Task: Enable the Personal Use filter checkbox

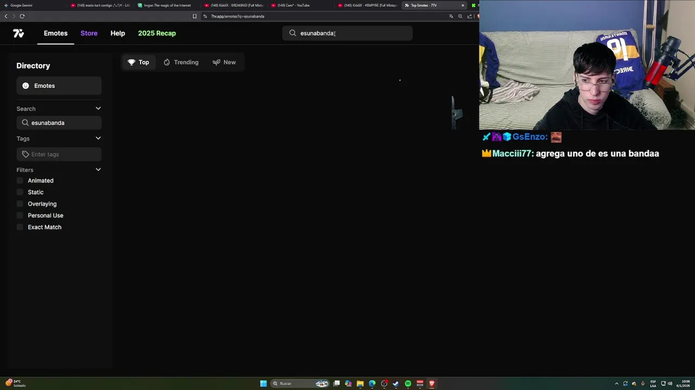Action: pos(20,216)
